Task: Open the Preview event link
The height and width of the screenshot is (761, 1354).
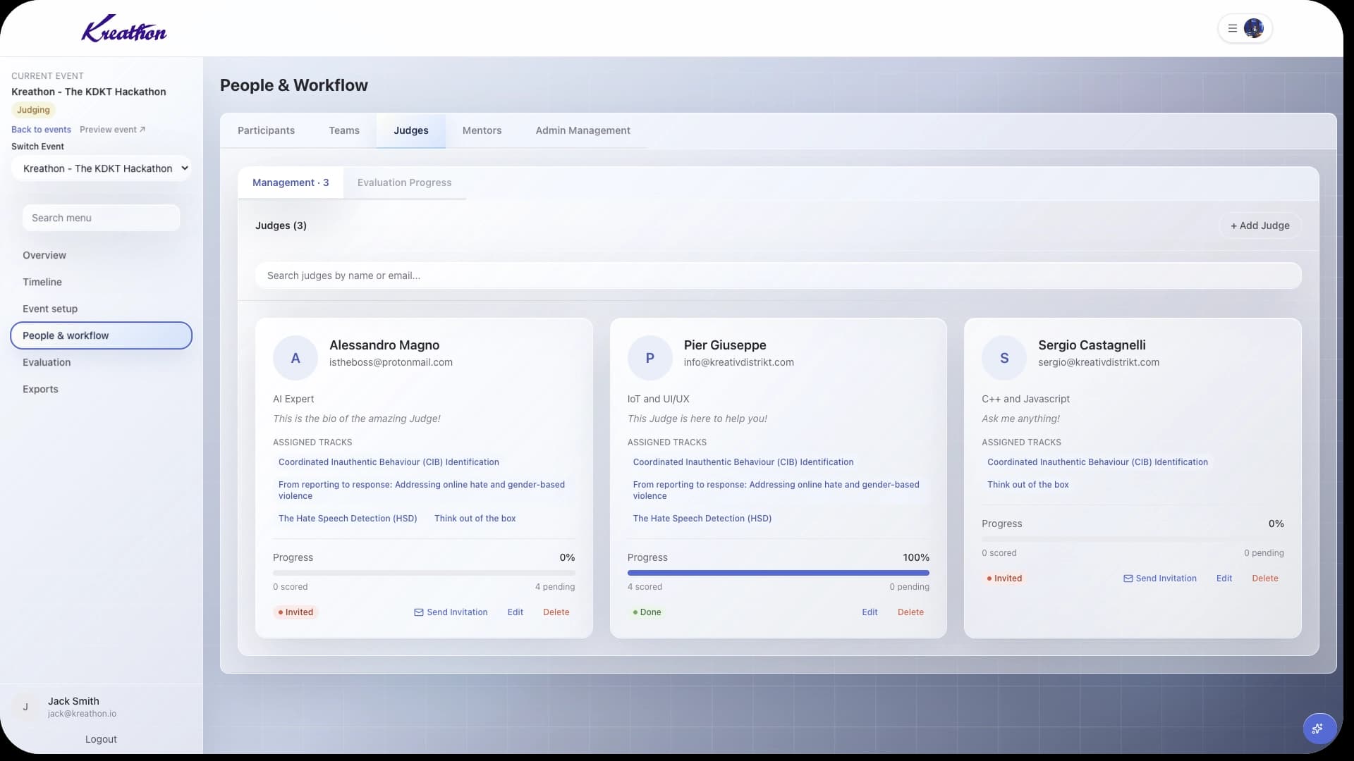Action: pos(112,130)
